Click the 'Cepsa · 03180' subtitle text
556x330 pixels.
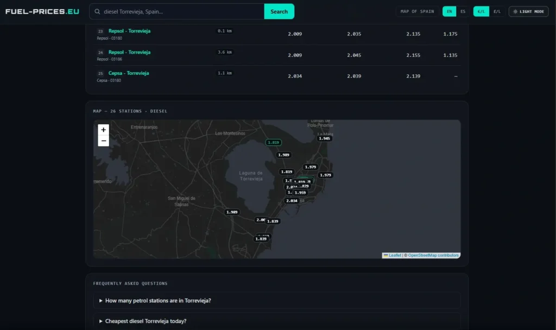[109, 80]
